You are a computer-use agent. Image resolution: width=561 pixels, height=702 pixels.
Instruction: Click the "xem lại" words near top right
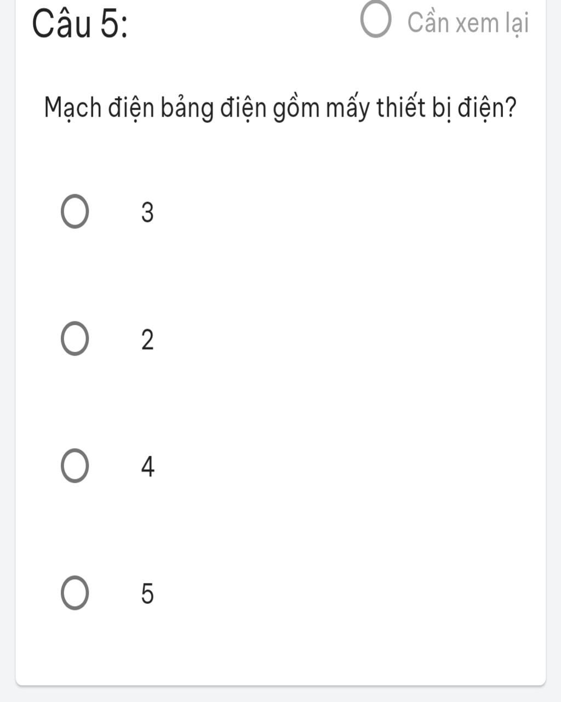point(493,24)
